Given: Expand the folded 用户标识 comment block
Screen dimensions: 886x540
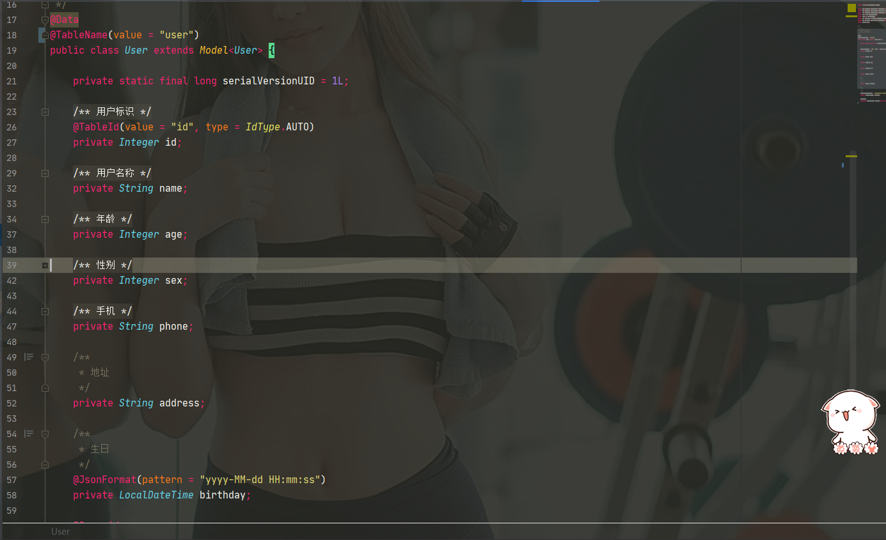Looking at the screenshot, I should point(45,112).
